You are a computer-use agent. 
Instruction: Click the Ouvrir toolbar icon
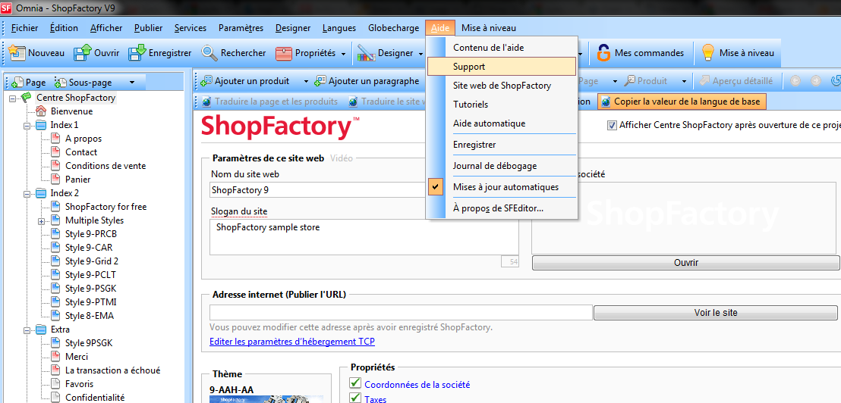pos(82,53)
